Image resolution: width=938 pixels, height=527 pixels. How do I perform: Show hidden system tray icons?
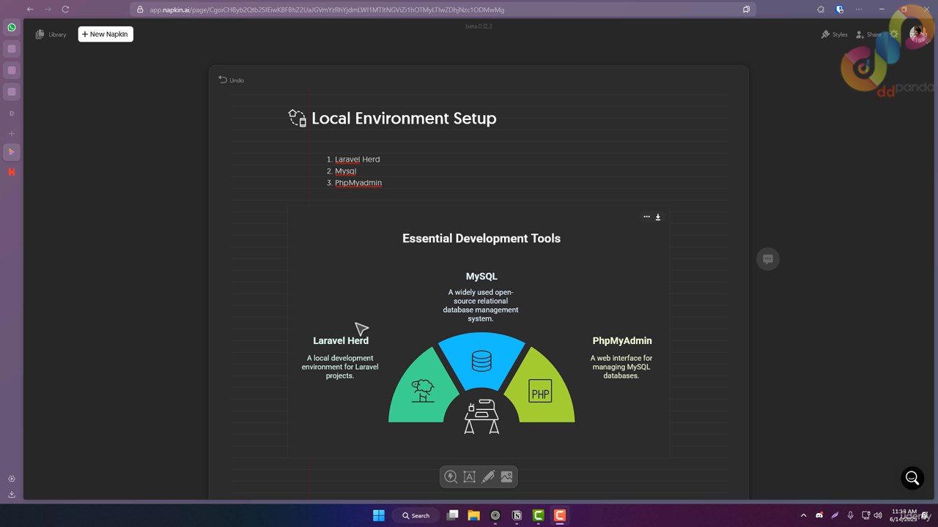[803, 515]
